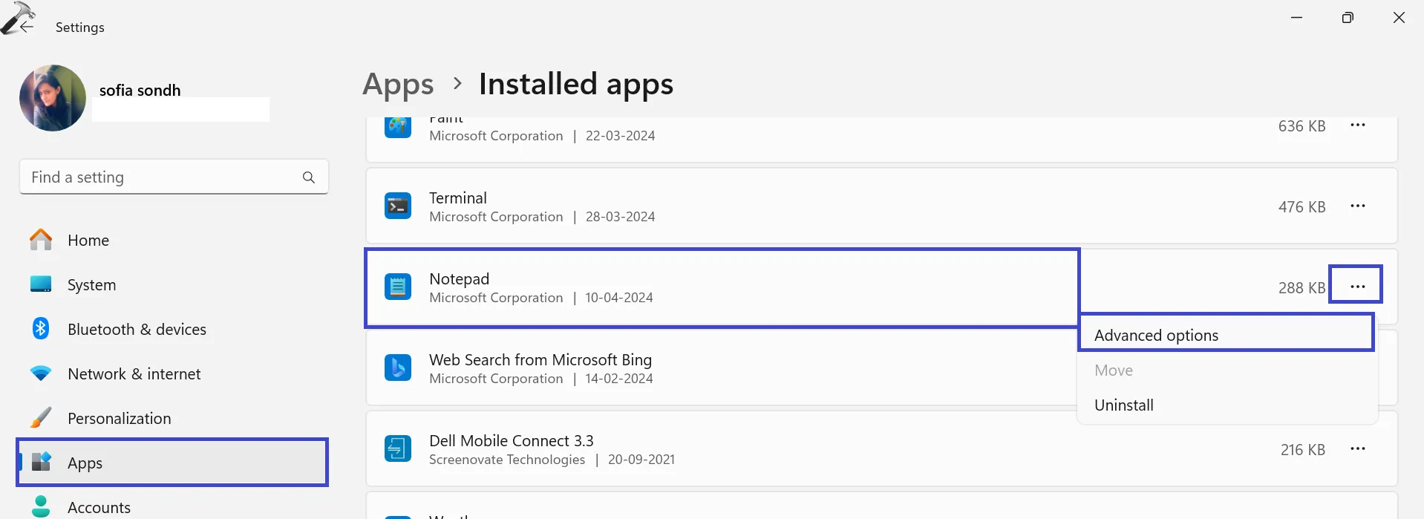Go to Network & internet settings
This screenshot has height=519, width=1424.
click(x=134, y=374)
